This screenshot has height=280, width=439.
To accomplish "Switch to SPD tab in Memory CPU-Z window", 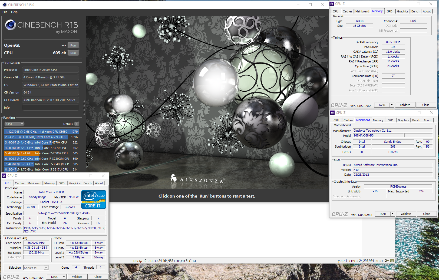I will (x=390, y=11).
